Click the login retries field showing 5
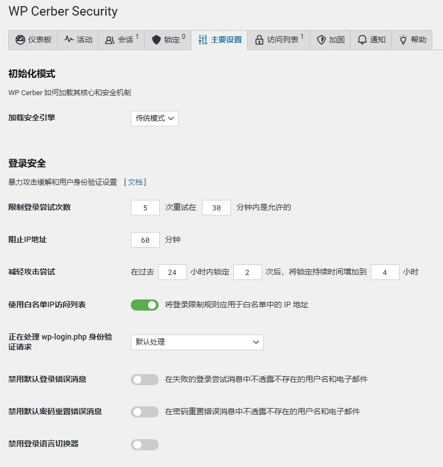Screen dimensions: 443x467 coord(145,208)
